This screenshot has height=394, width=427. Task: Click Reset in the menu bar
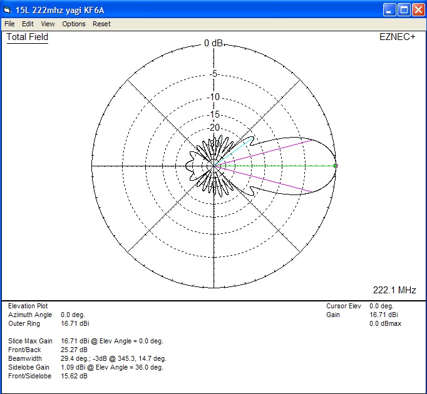(x=101, y=24)
